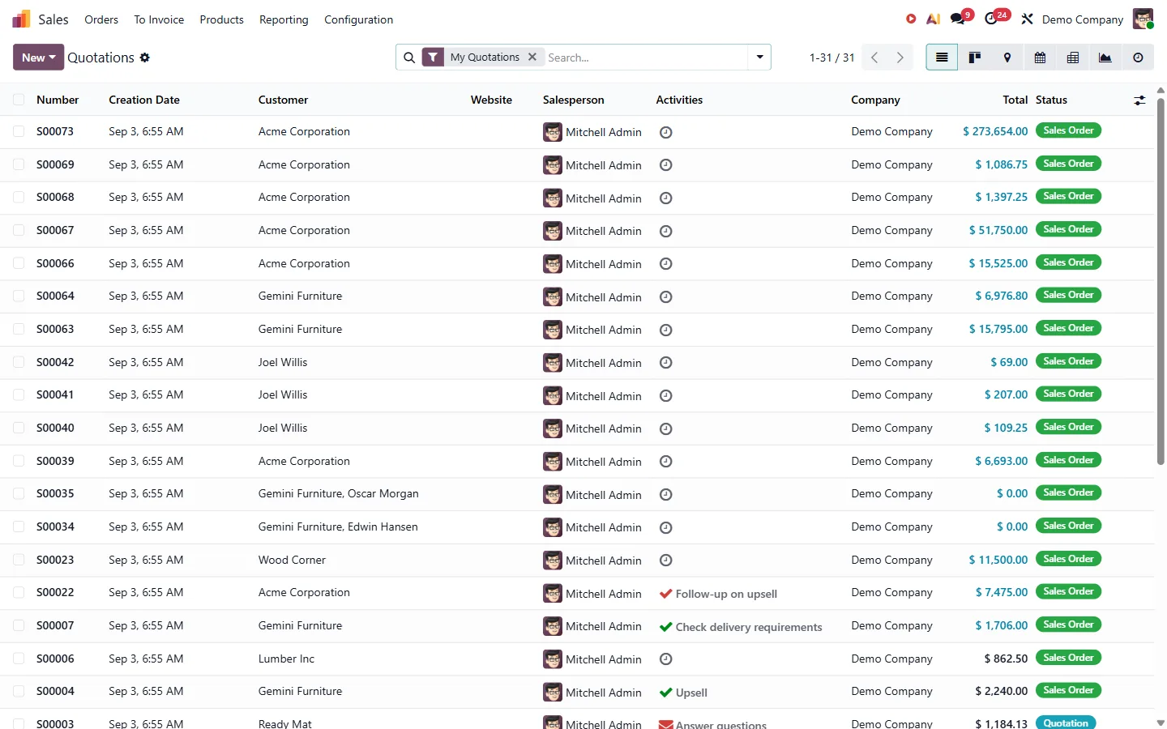This screenshot has width=1167, height=729.
Task: Open the To Invoice menu
Action: (x=159, y=19)
